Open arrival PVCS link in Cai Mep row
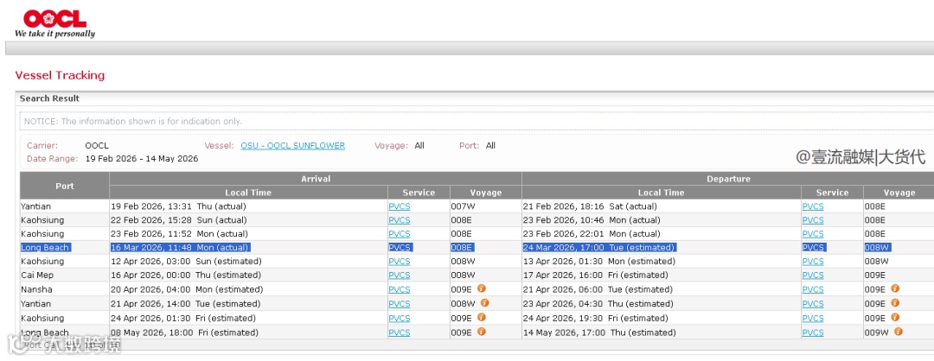Screen dimensions: 934x361 pyautogui.click(x=399, y=275)
